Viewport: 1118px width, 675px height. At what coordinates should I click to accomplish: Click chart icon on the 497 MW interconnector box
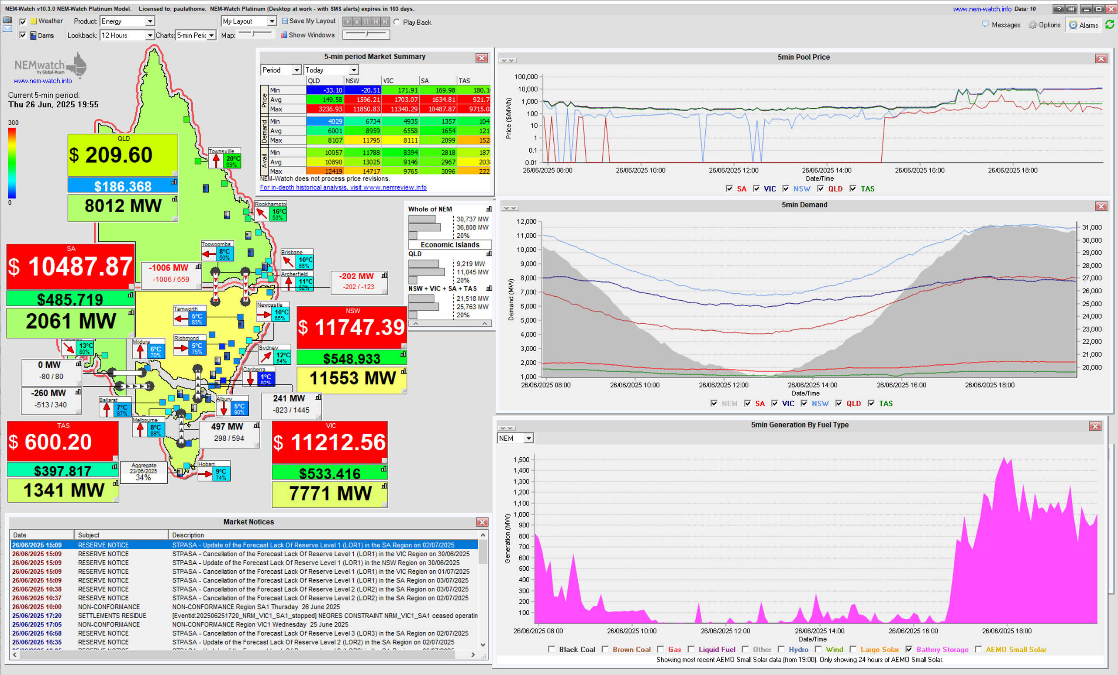click(x=257, y=426)
